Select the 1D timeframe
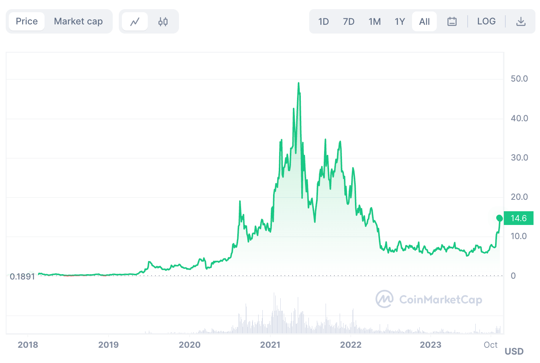The height and width of the screenshot is (363, 540). point(323,21)
